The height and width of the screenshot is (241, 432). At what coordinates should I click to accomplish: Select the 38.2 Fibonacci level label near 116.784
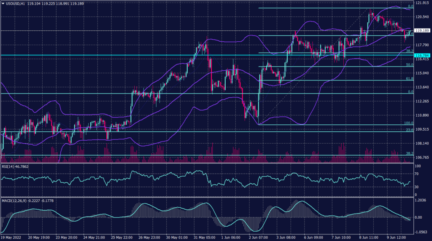(x=409, y=51)
